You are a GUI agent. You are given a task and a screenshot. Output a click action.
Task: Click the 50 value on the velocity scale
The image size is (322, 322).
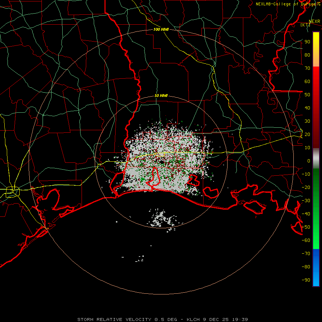[x=307, y=95]
